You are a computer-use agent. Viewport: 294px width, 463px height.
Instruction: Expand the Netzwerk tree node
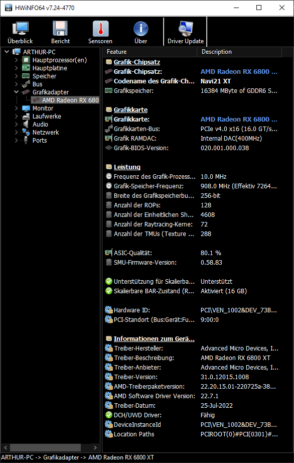pos(16,132)
